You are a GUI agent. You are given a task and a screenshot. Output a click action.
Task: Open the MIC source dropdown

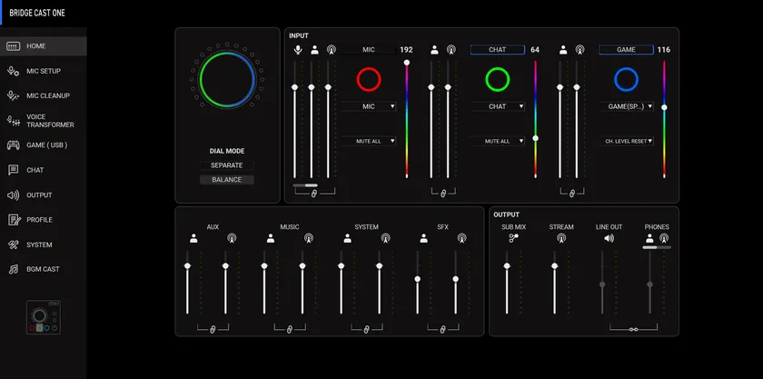point(369,106)
